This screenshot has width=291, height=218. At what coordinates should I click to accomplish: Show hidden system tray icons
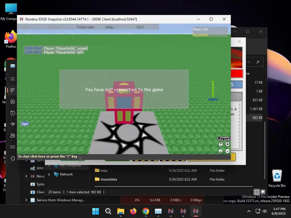(249, 211)
